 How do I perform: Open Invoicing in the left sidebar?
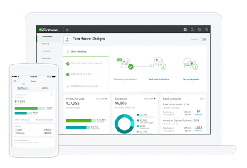pyautogui.click(x=46, y=51)
